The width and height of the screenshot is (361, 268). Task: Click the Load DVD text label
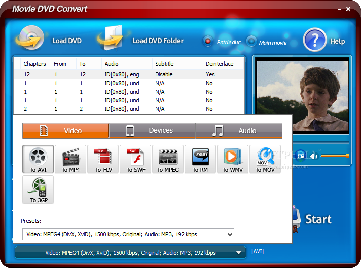(67, 41)
